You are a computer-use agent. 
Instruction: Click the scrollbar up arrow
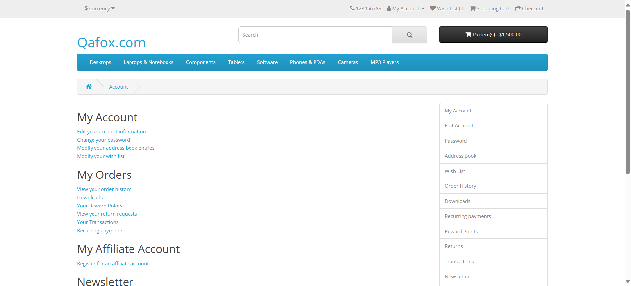628,5
